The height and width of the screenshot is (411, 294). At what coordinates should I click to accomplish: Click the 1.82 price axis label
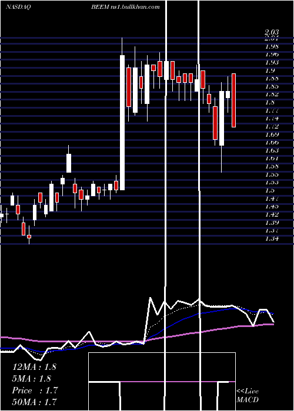272,95
